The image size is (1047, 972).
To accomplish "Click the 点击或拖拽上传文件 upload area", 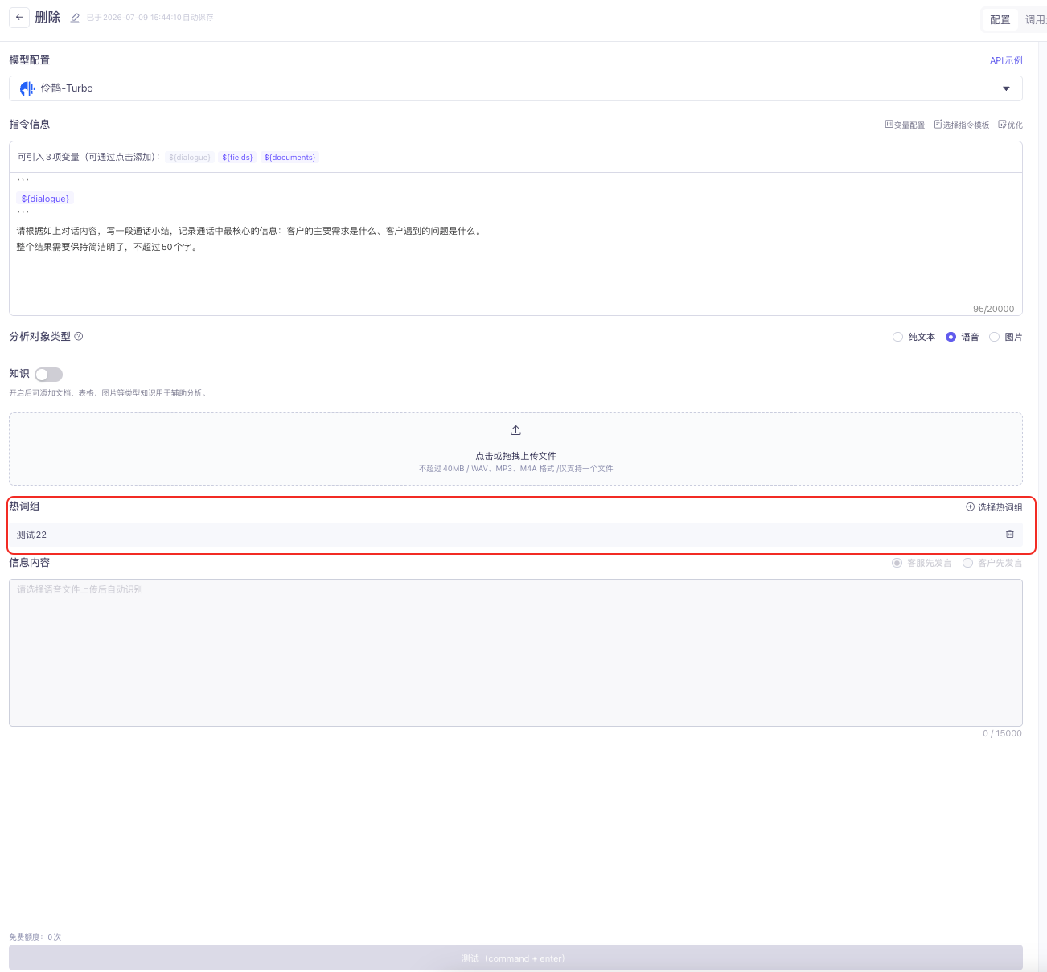I will 515,449.
